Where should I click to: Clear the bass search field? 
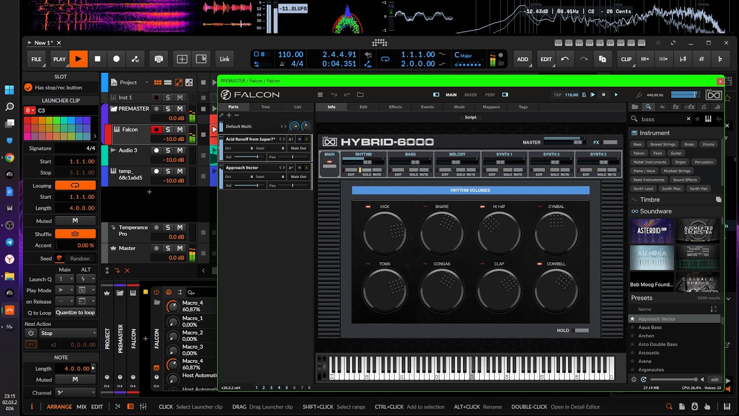pos(688,119)
